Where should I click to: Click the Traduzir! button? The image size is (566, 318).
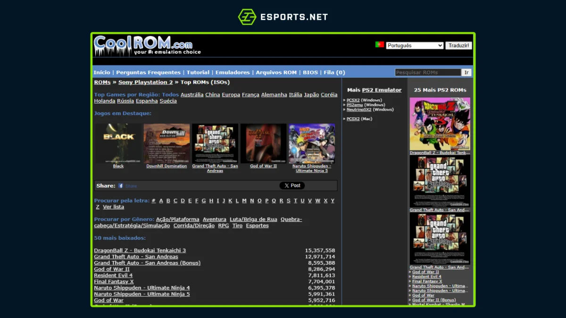tap(458, 45)
